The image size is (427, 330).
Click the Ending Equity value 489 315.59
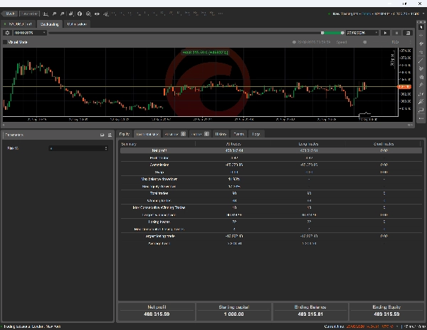[386, 314]
